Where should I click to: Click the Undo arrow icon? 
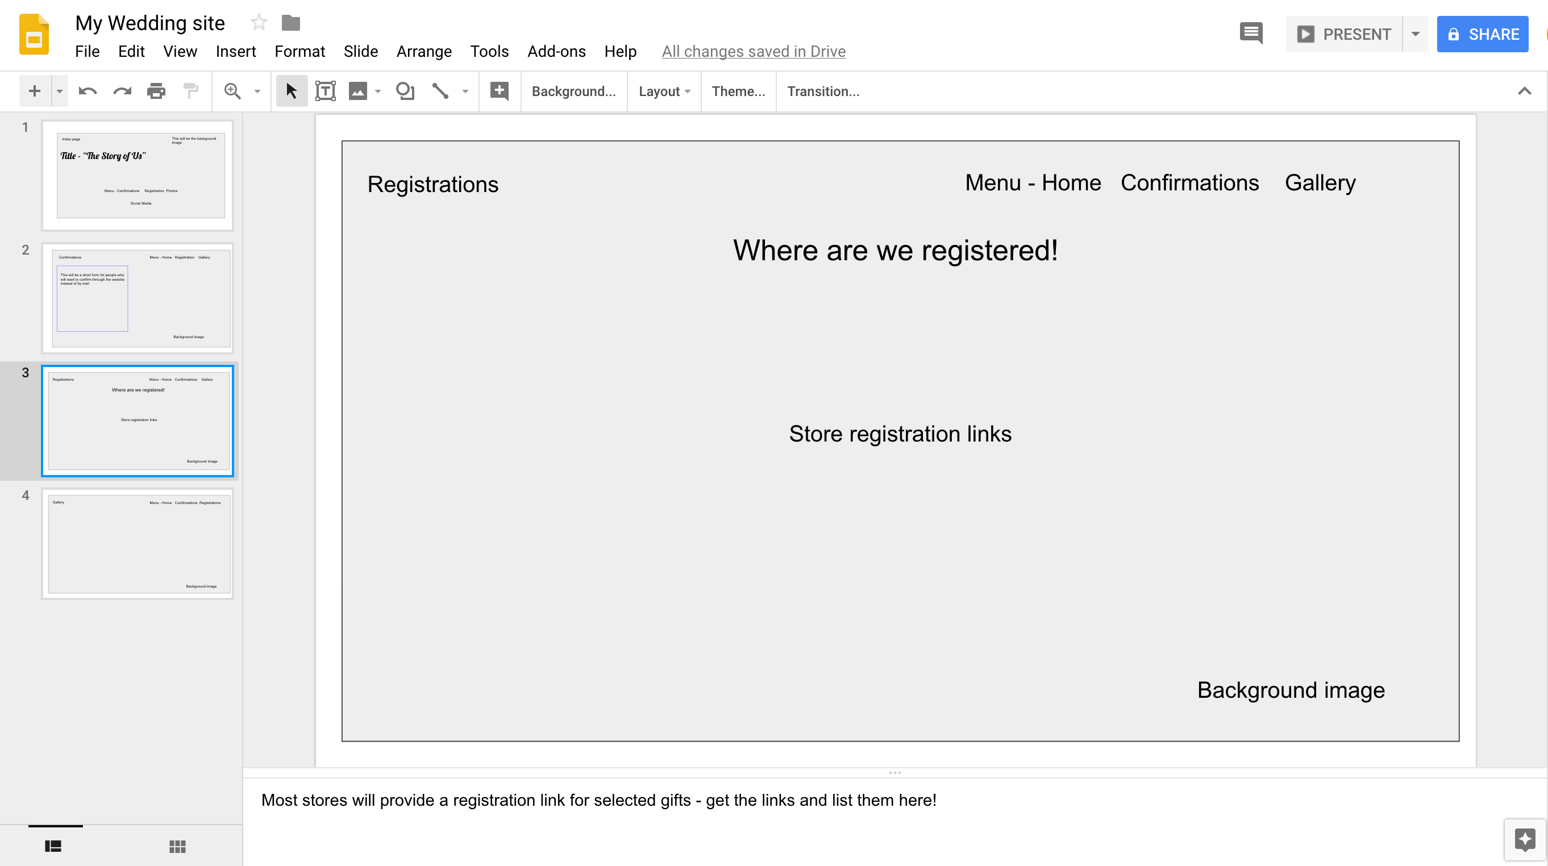tap(87, 91)
